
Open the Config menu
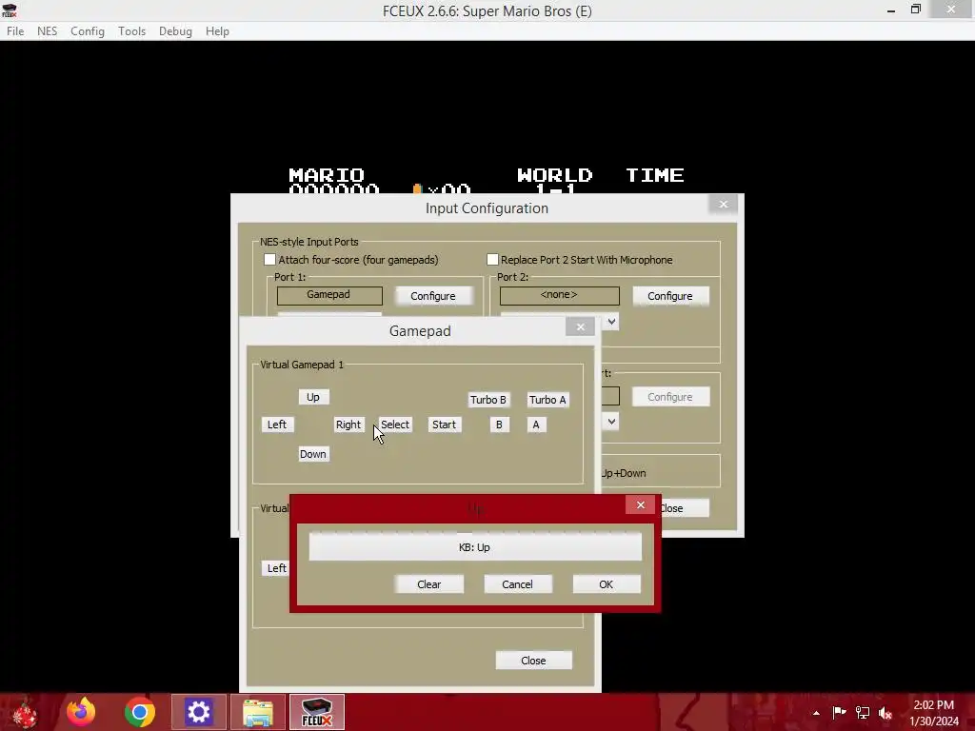point(87,31)
